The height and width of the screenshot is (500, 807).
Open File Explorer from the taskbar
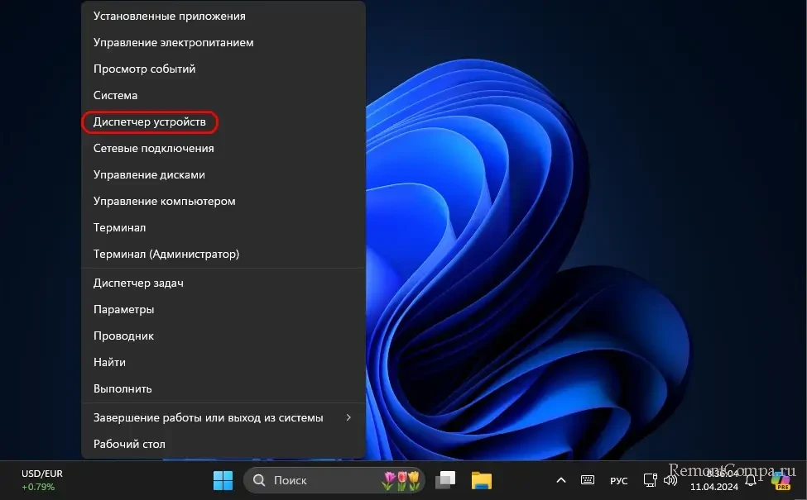[482, 480]
